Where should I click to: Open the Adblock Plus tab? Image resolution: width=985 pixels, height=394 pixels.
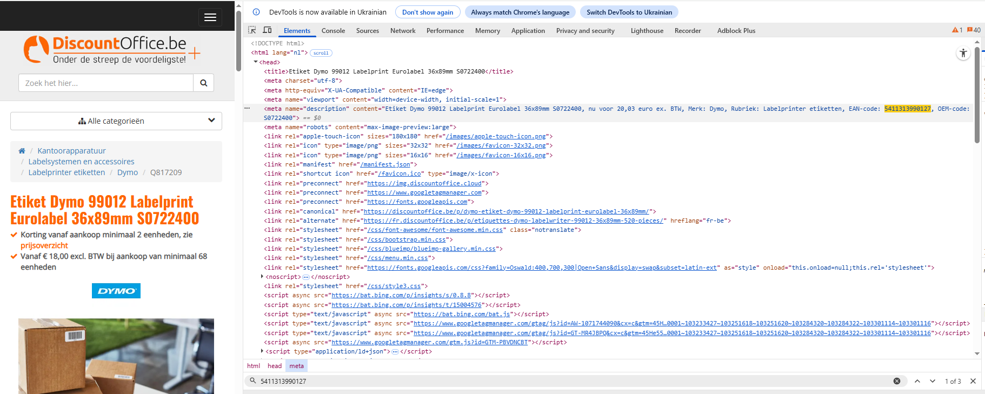point(736,31)
